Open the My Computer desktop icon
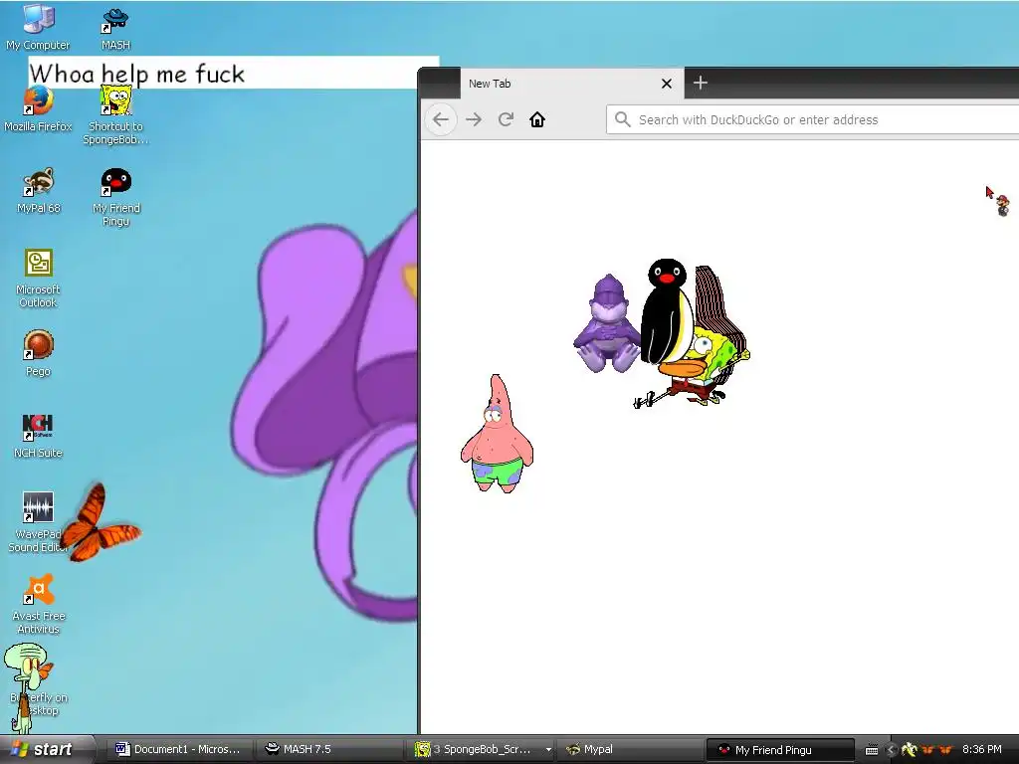1019x764 pixels. coord(38,27)
